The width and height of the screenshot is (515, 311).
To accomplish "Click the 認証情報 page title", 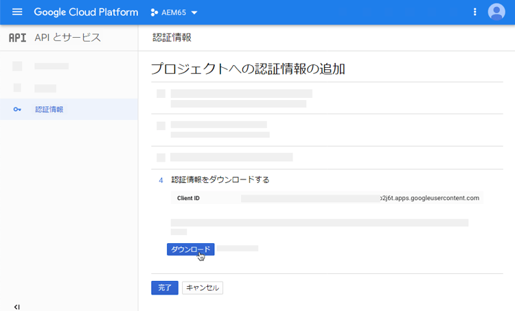I will 172,38.
